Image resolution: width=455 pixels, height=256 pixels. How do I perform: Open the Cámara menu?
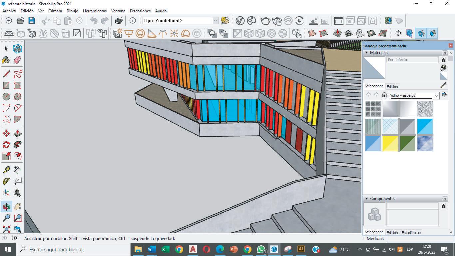tap(55, 11)
